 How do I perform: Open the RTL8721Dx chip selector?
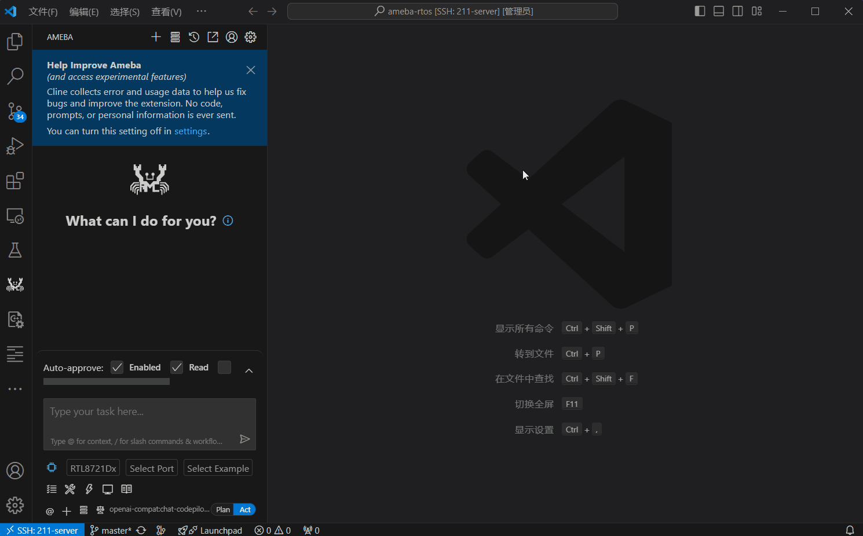point(93,468)
